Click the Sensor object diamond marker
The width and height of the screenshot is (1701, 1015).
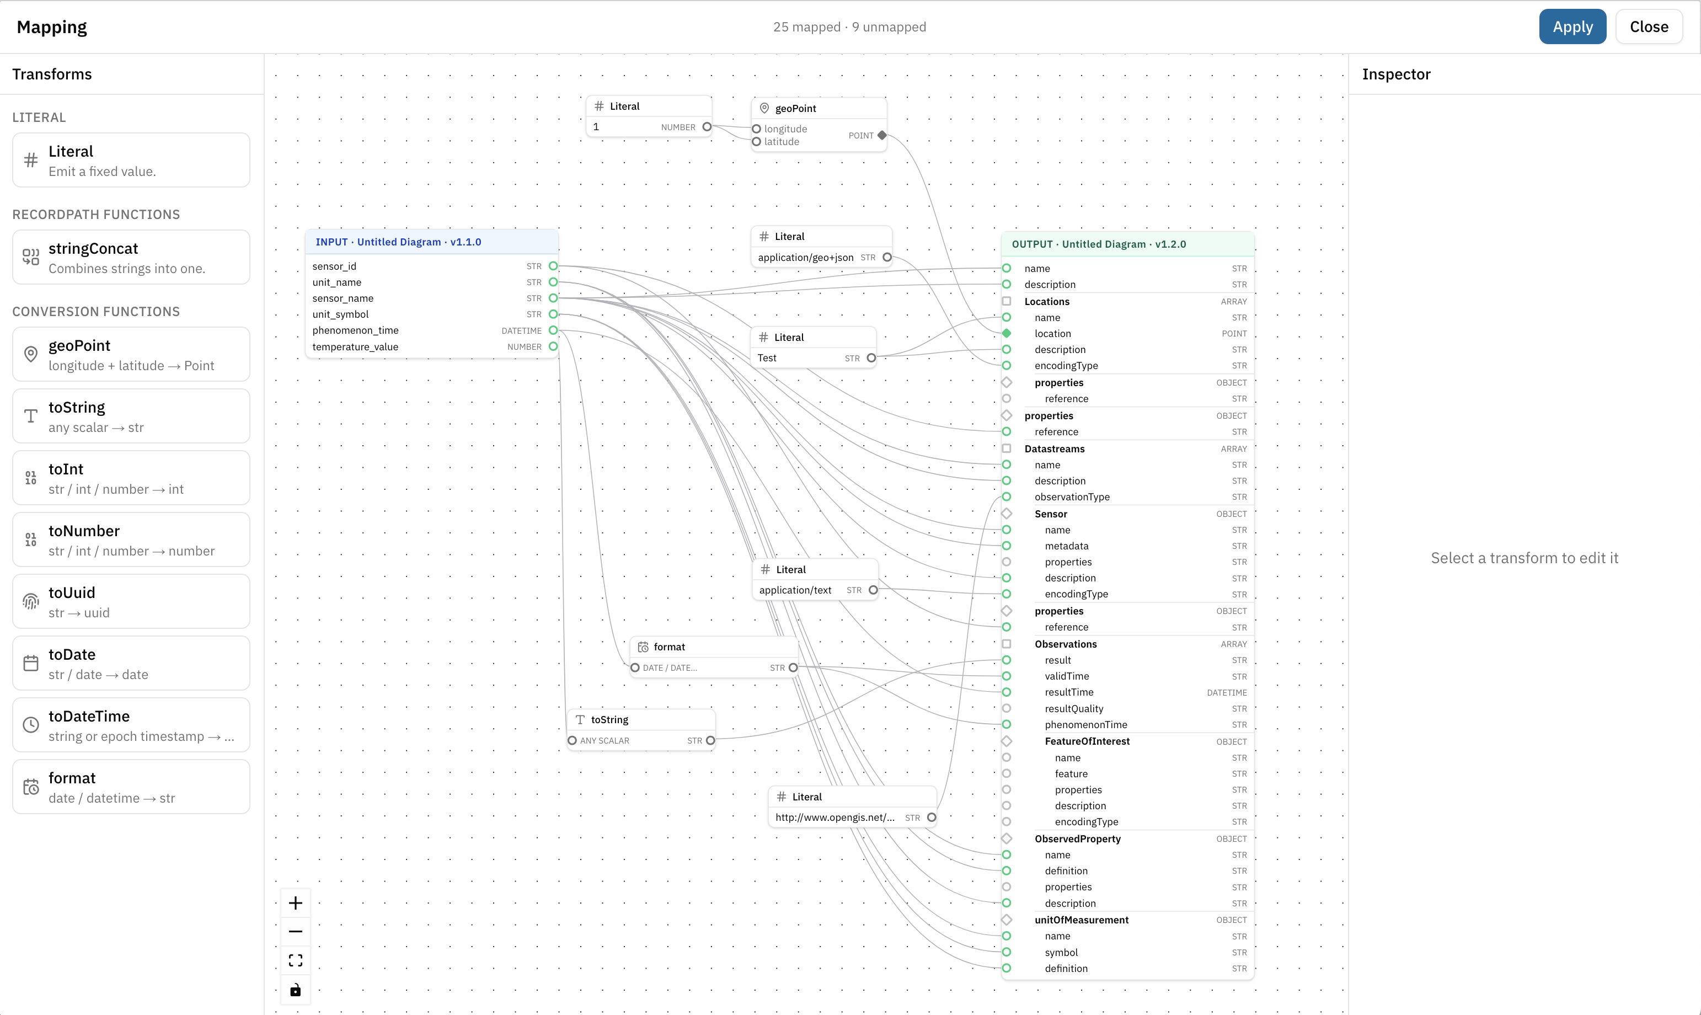coord(1007,514)
